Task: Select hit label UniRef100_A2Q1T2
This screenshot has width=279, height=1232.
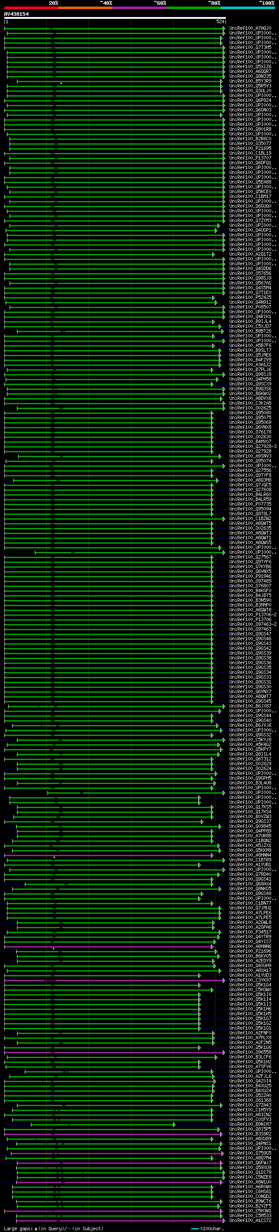Action: point(250,254)
